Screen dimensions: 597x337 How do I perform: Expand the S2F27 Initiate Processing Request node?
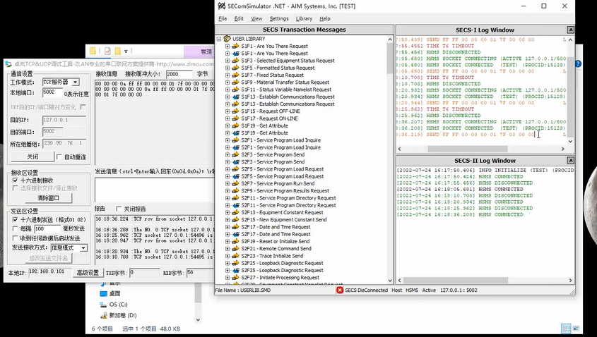pyautogui.click(x=227, y=277)
